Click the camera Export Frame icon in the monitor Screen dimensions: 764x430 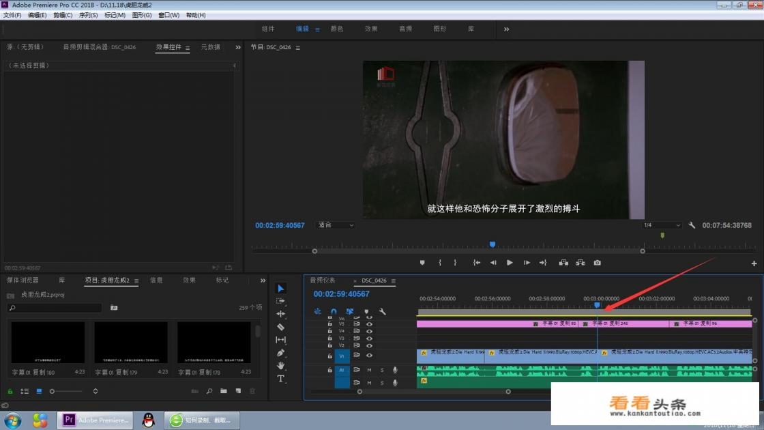point(597,262)
